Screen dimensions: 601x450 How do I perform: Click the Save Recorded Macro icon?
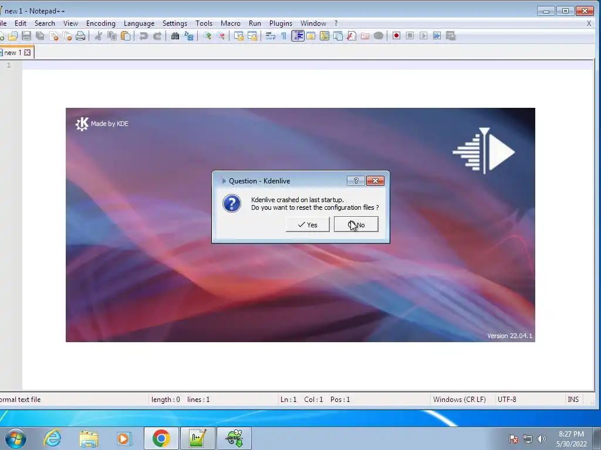click(x=451, y=36)
